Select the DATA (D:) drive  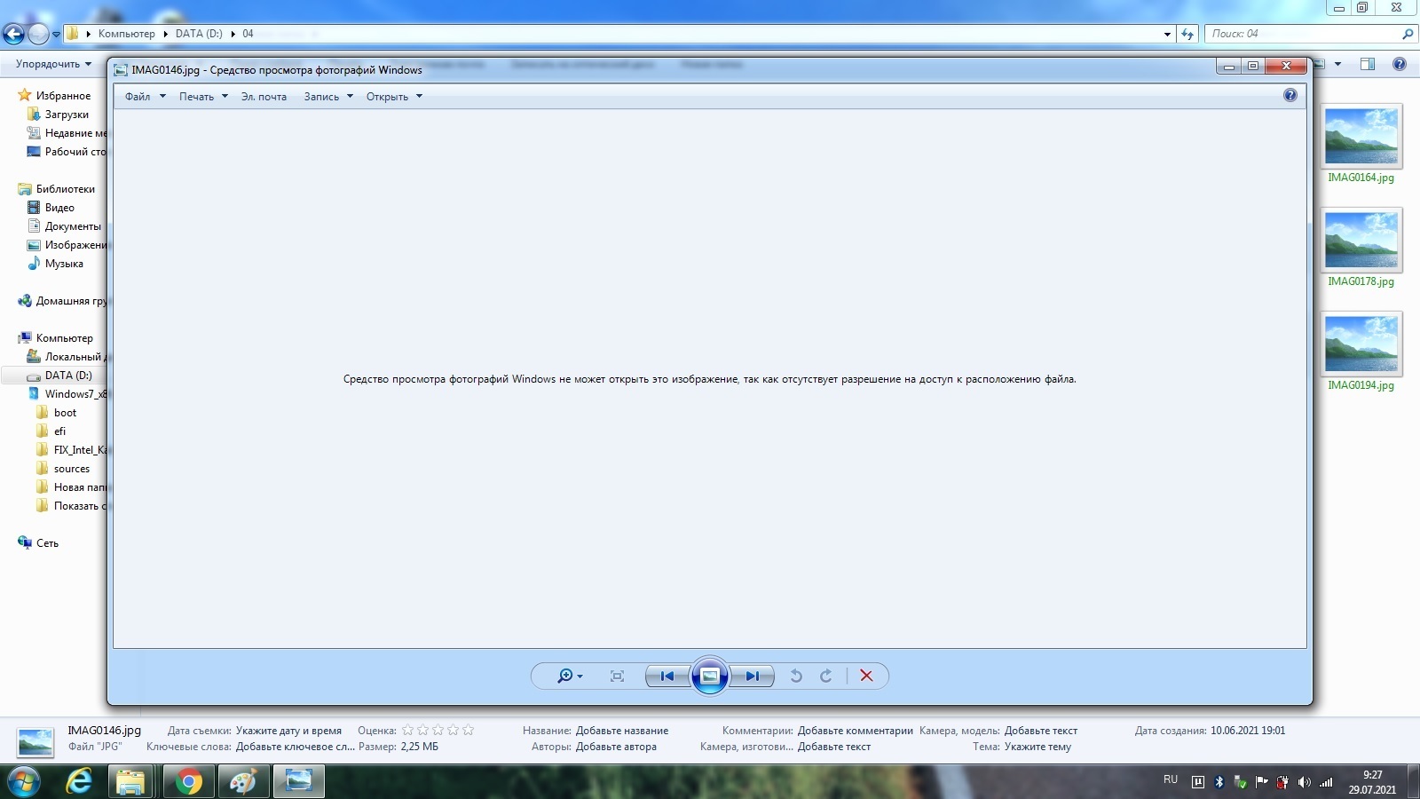pyautogui.click(x=68, y=376)
